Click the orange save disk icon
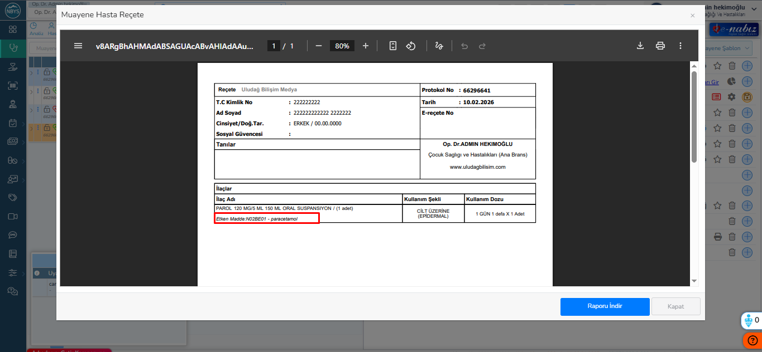Screen dimensions: 762x352 (x=747, y=97)
